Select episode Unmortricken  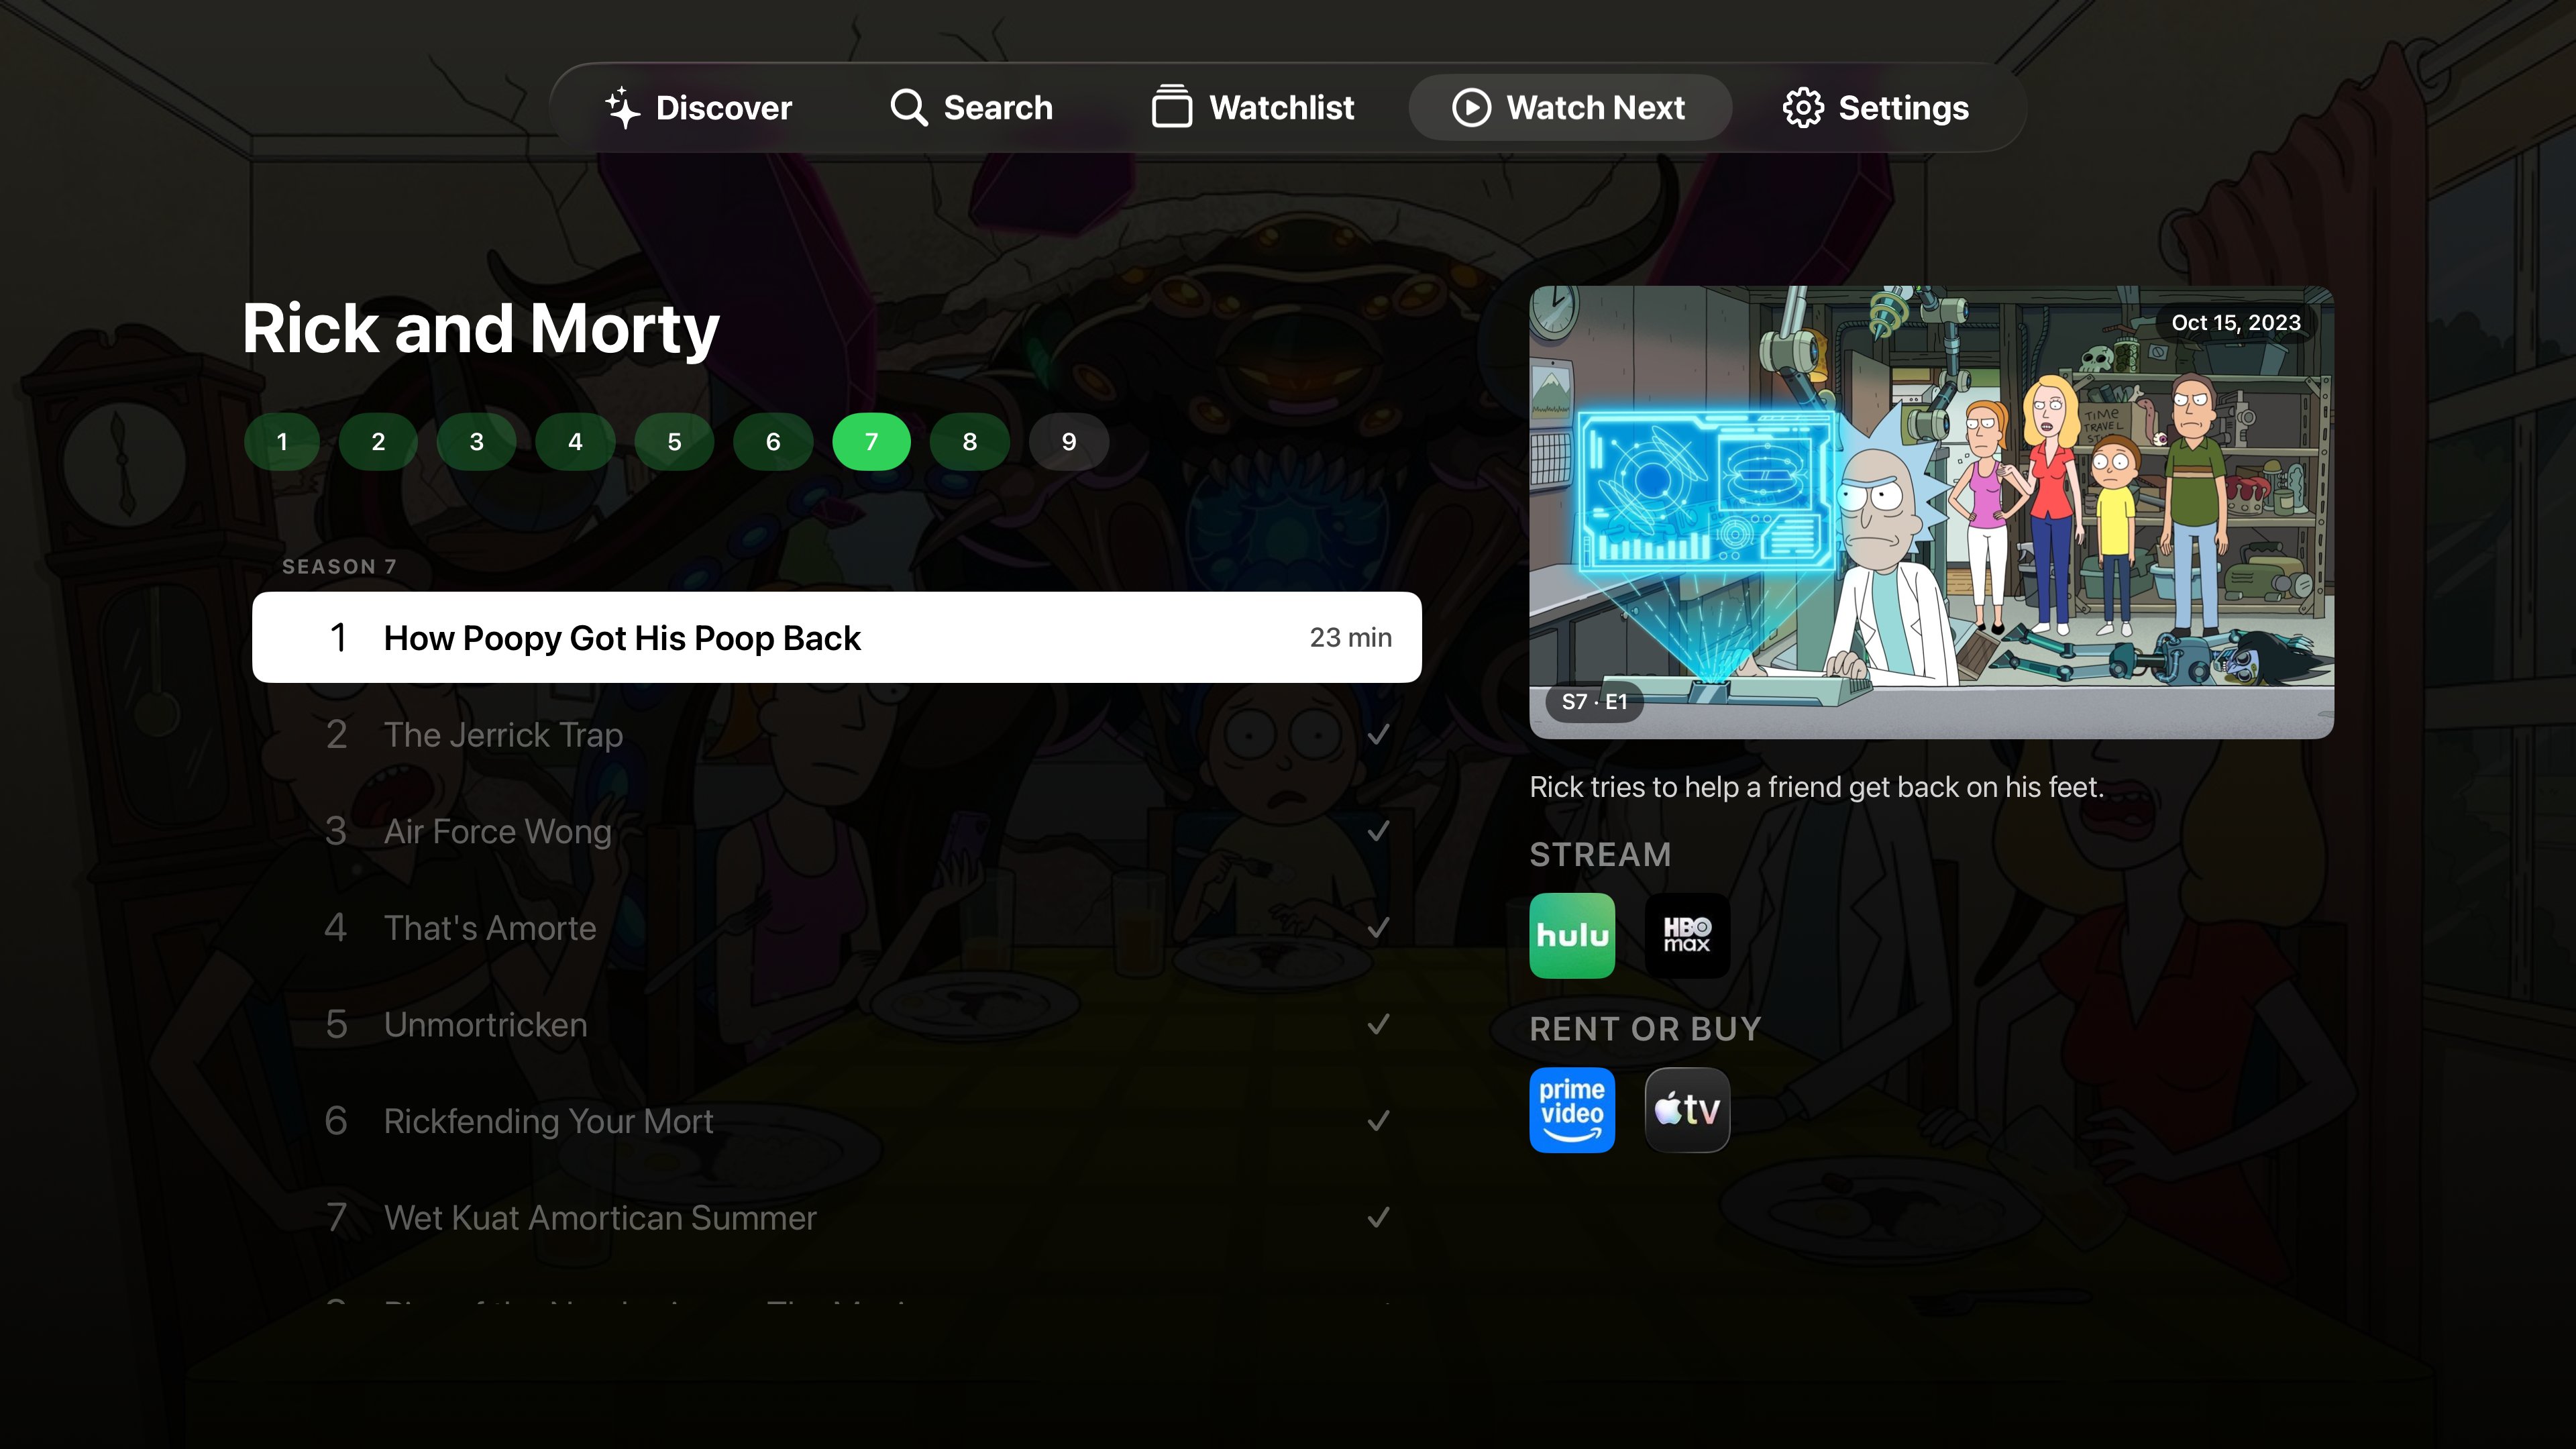pos(837,1025)
